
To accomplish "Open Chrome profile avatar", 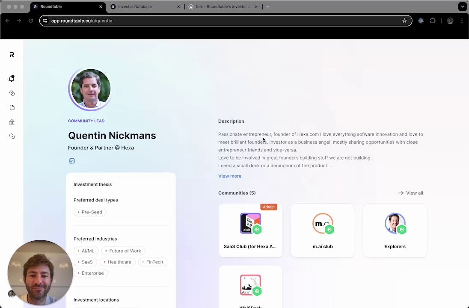I will click(450, 21).
